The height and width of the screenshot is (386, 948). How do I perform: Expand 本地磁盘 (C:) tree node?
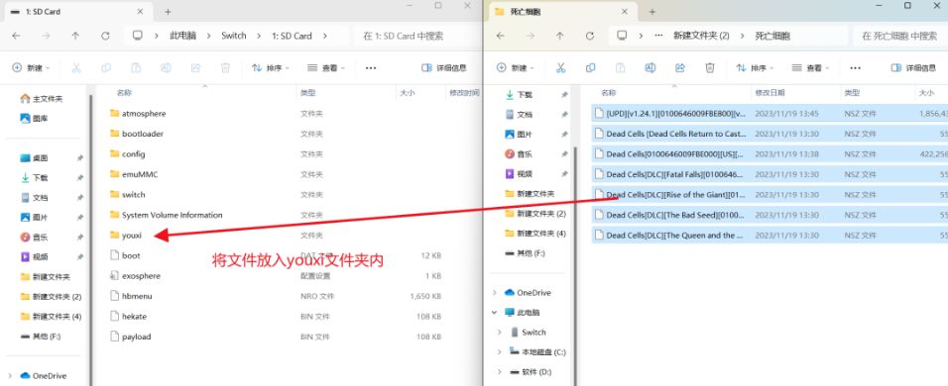[500, 351]
